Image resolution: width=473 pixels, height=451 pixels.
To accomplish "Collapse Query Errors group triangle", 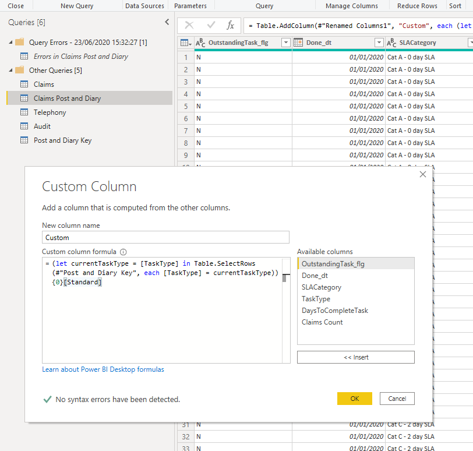I will [x=10, y=42].
